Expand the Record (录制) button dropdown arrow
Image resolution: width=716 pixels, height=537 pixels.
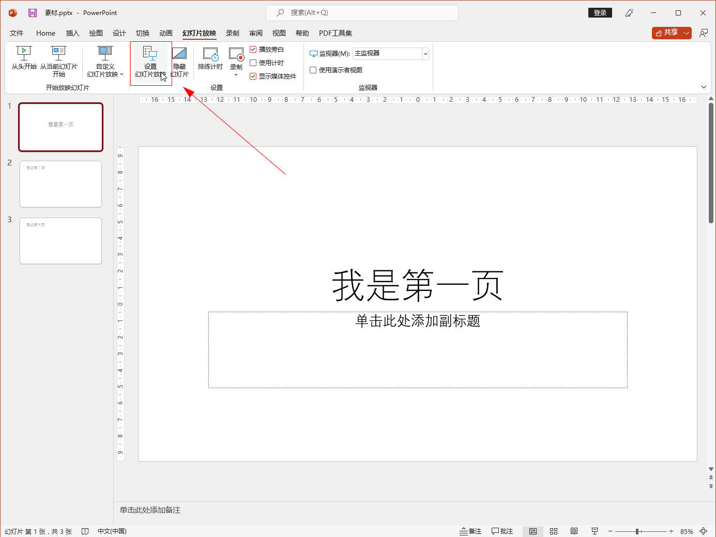[236, 75]
